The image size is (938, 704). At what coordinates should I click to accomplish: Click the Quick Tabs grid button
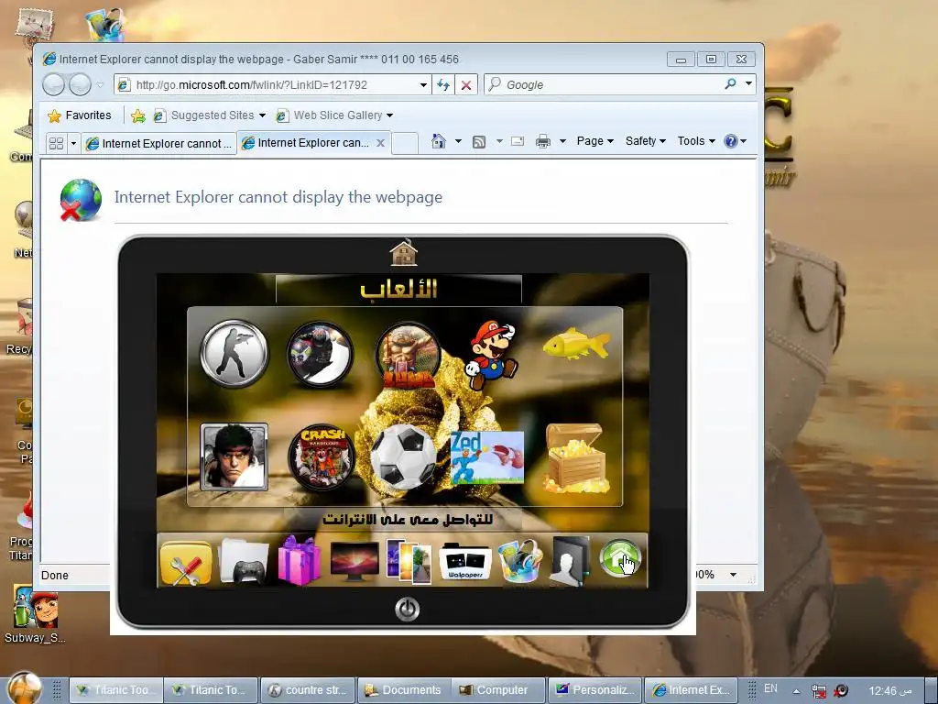click(x=56, y=143)
